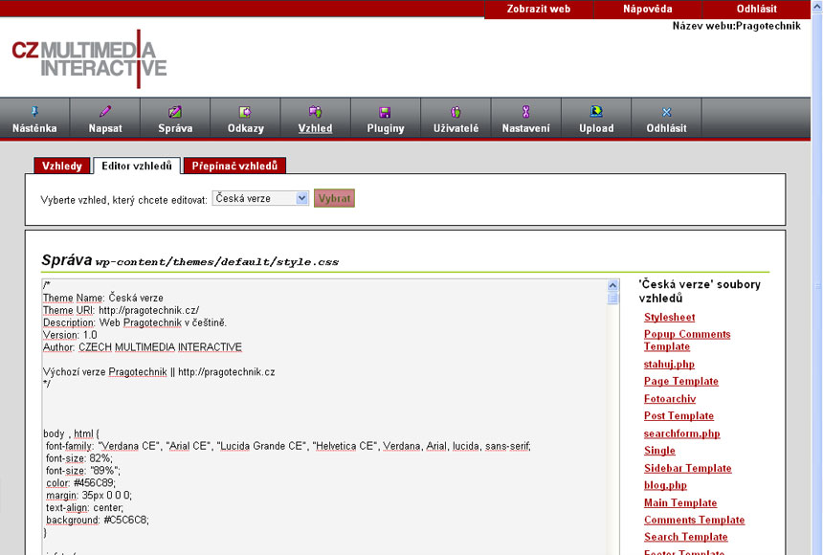Image resolution: width=823 pixels, height=555 pixels.
Task: Click the Nástěnka pin icon
Action: (34, 111)
